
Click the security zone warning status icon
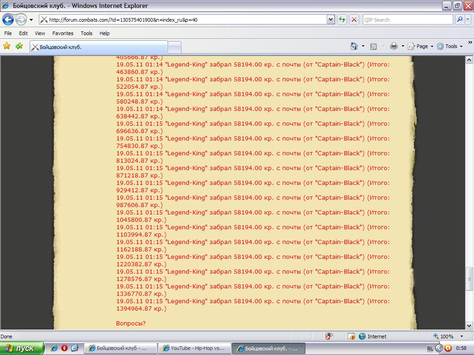click(x=351, y=337)
